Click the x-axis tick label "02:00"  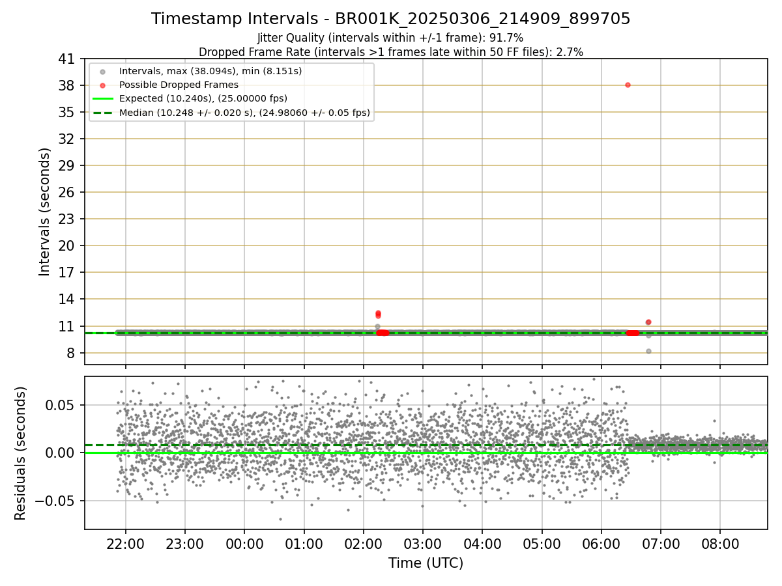click(x=363, y=544)
